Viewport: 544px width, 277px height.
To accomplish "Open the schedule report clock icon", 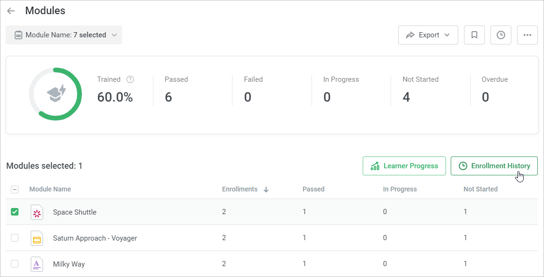I will coord(500,35).
